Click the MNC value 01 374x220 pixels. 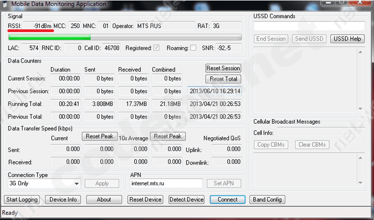click(x=104, y=26)
